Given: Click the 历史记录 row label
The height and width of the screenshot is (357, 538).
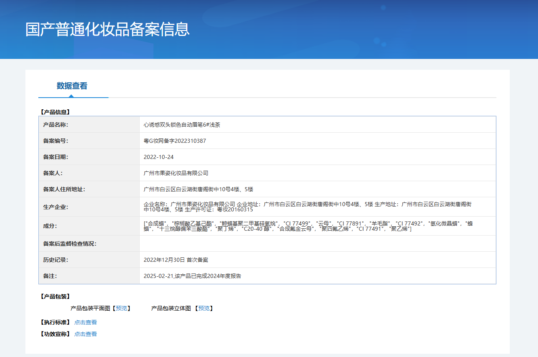Looking at the screenshot, I should click(56, 260).
